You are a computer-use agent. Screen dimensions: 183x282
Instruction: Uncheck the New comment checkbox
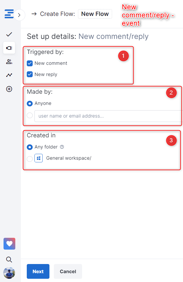pyautogui.click(x=30, y=63)
